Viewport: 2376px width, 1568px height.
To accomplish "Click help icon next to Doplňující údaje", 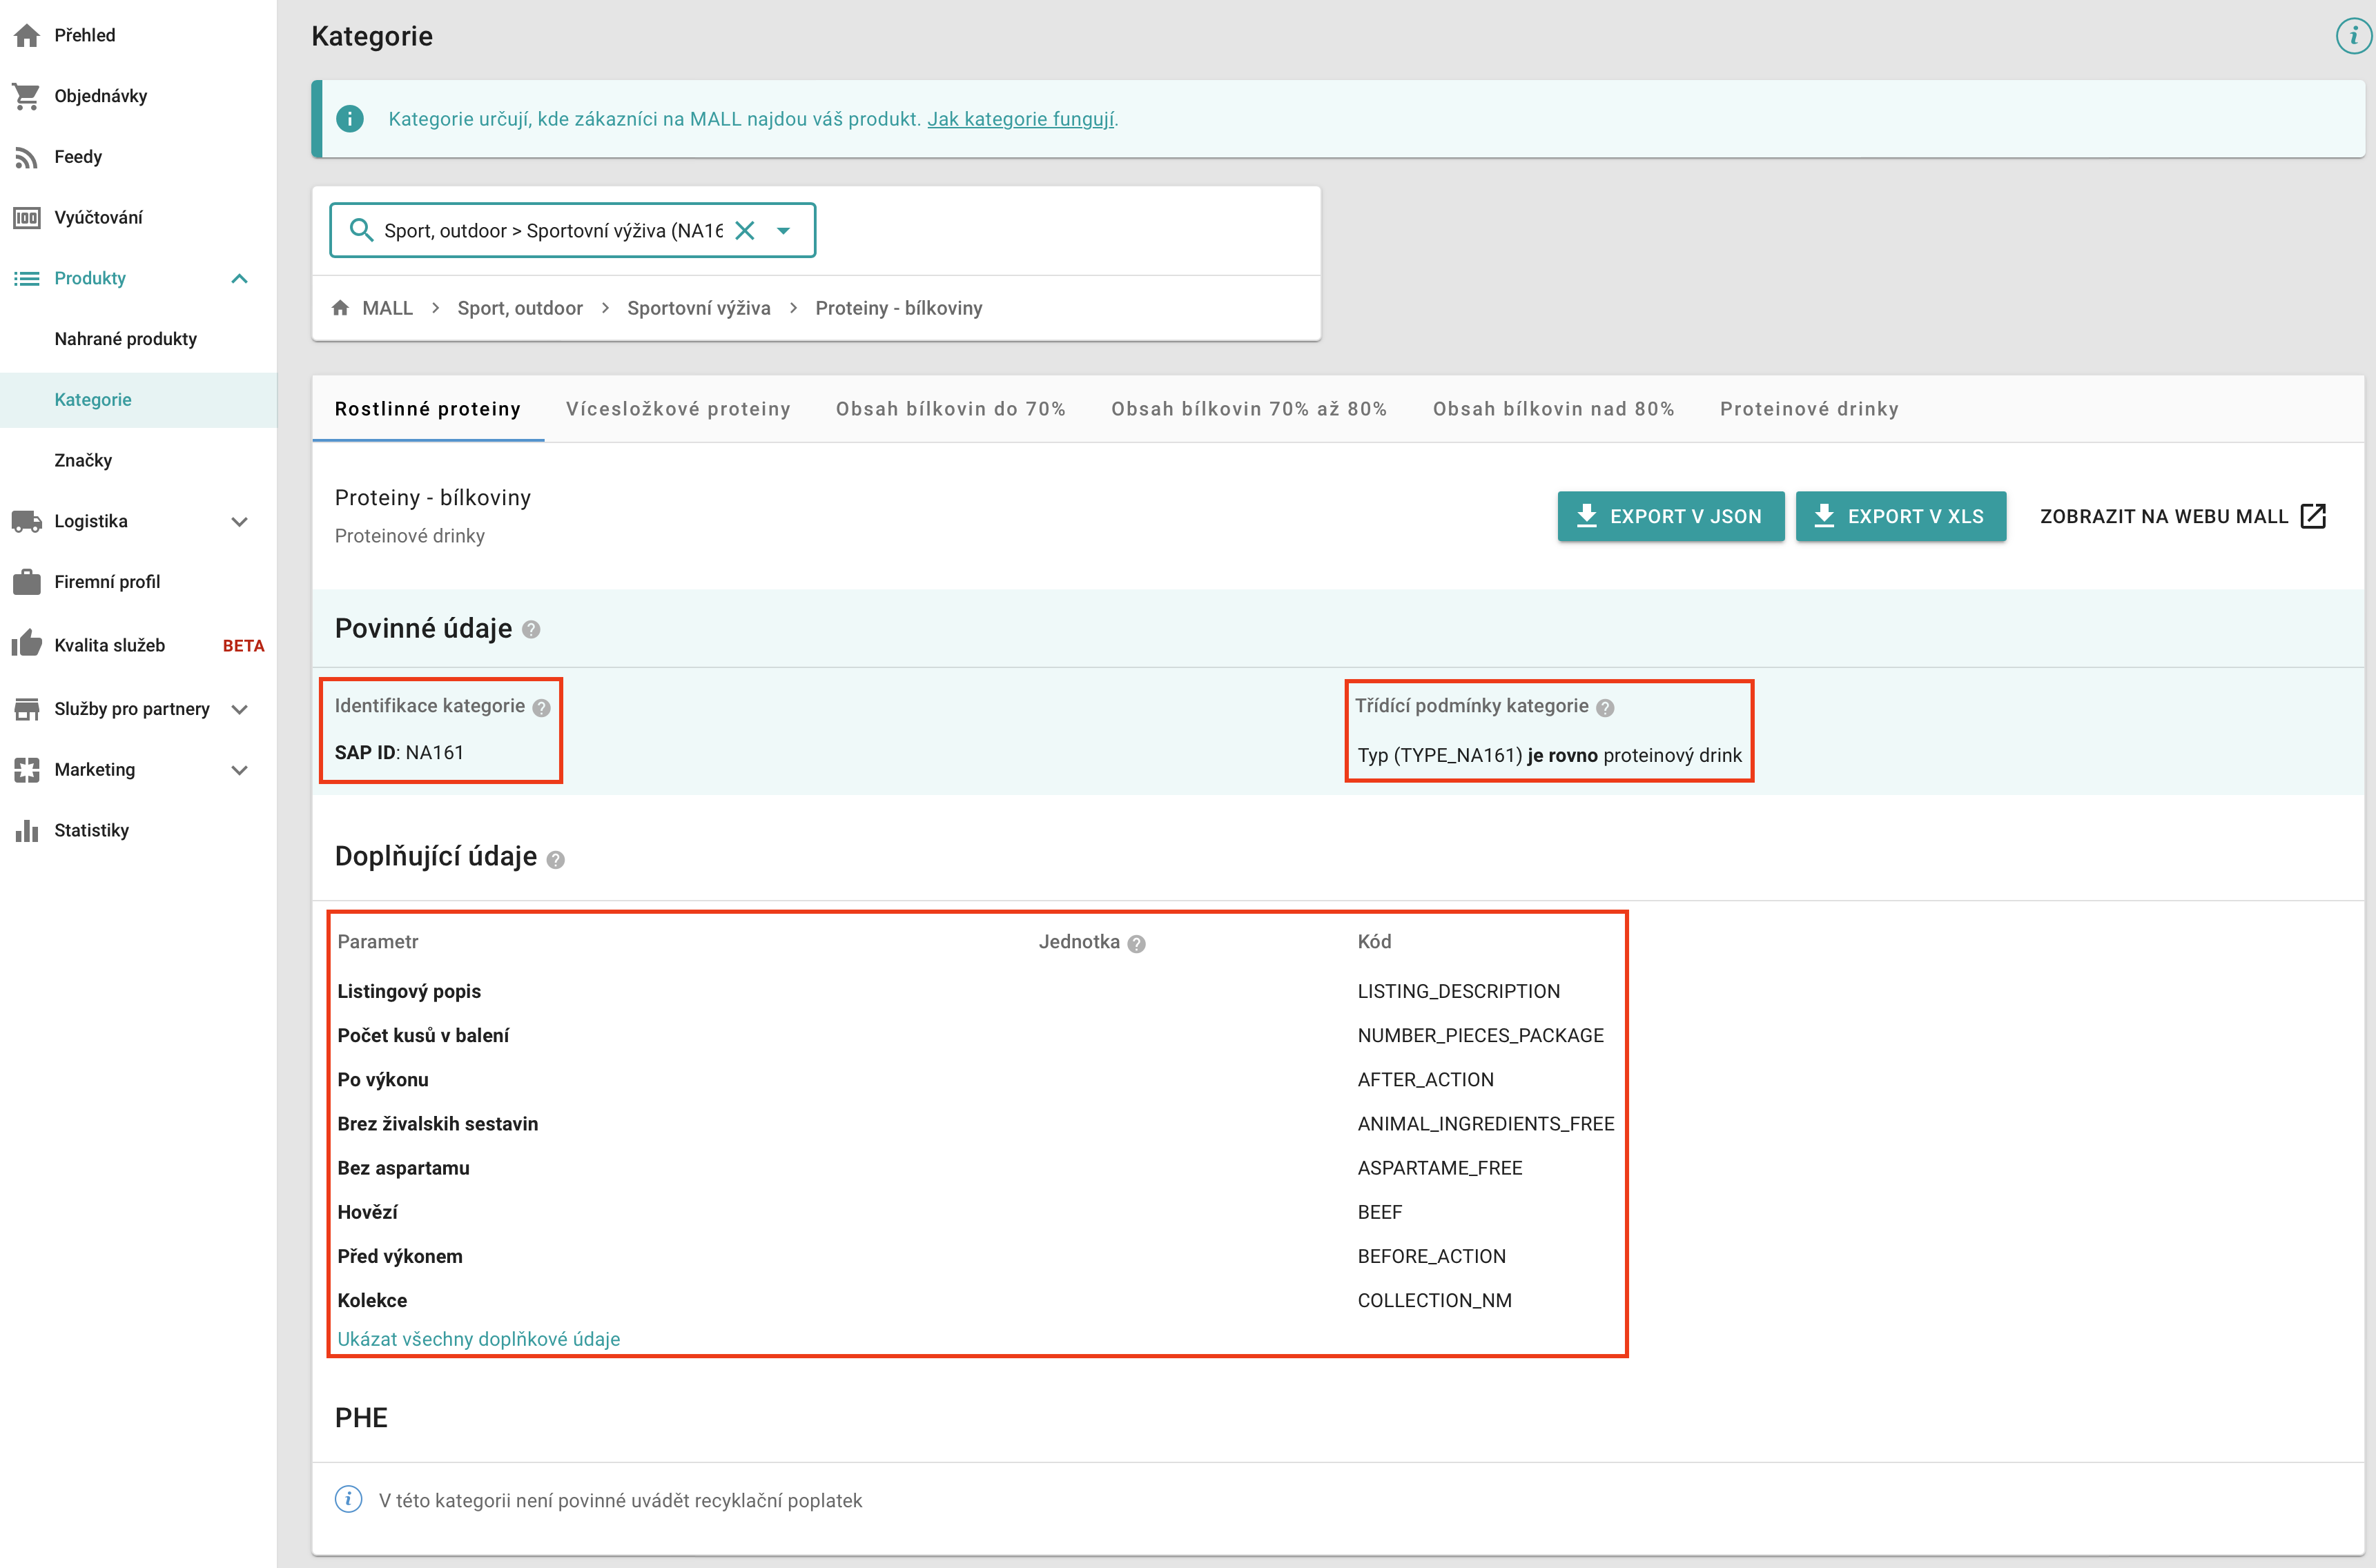I will 556,860.
